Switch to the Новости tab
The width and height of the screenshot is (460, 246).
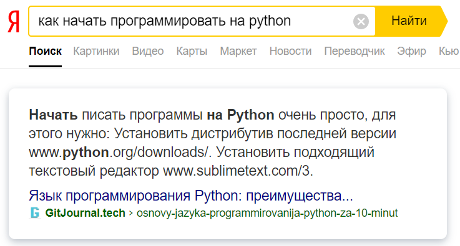pos(290,51)
